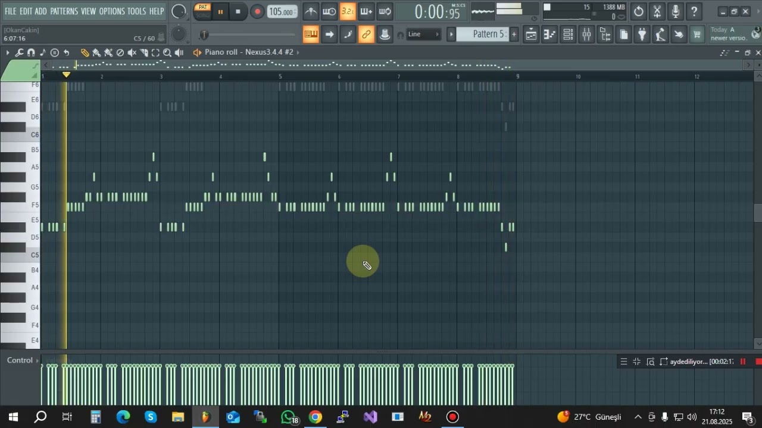Select the Draw pencil tool
The image size is (762, 428).
[85, 53]
